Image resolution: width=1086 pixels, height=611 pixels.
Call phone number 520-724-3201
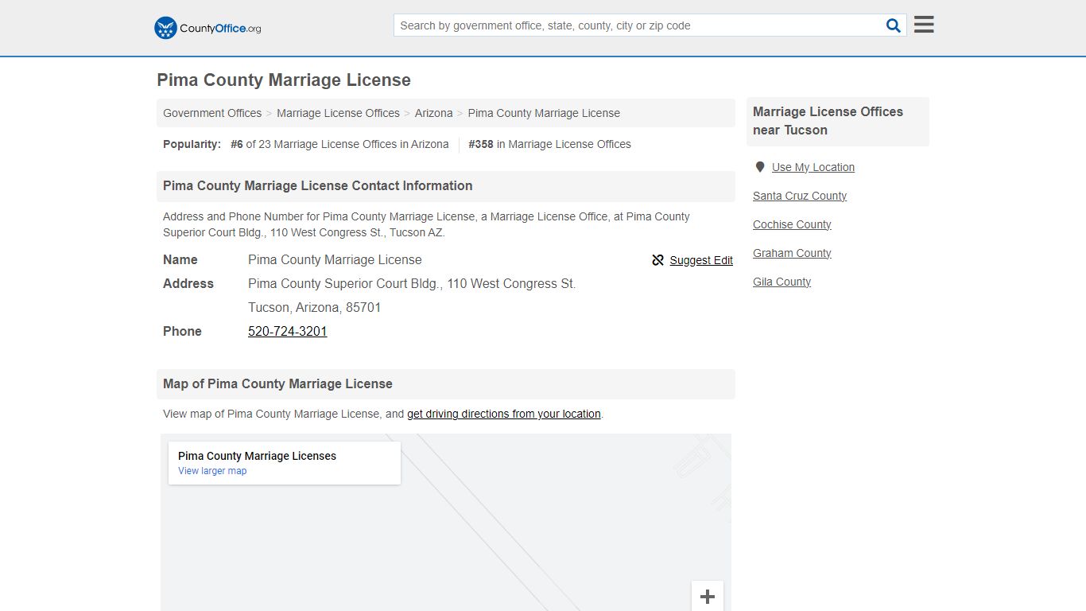click(288, 331)
